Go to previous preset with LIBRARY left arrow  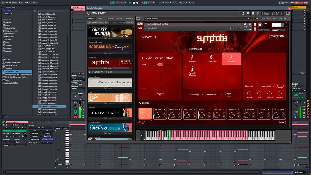(155, 37)
